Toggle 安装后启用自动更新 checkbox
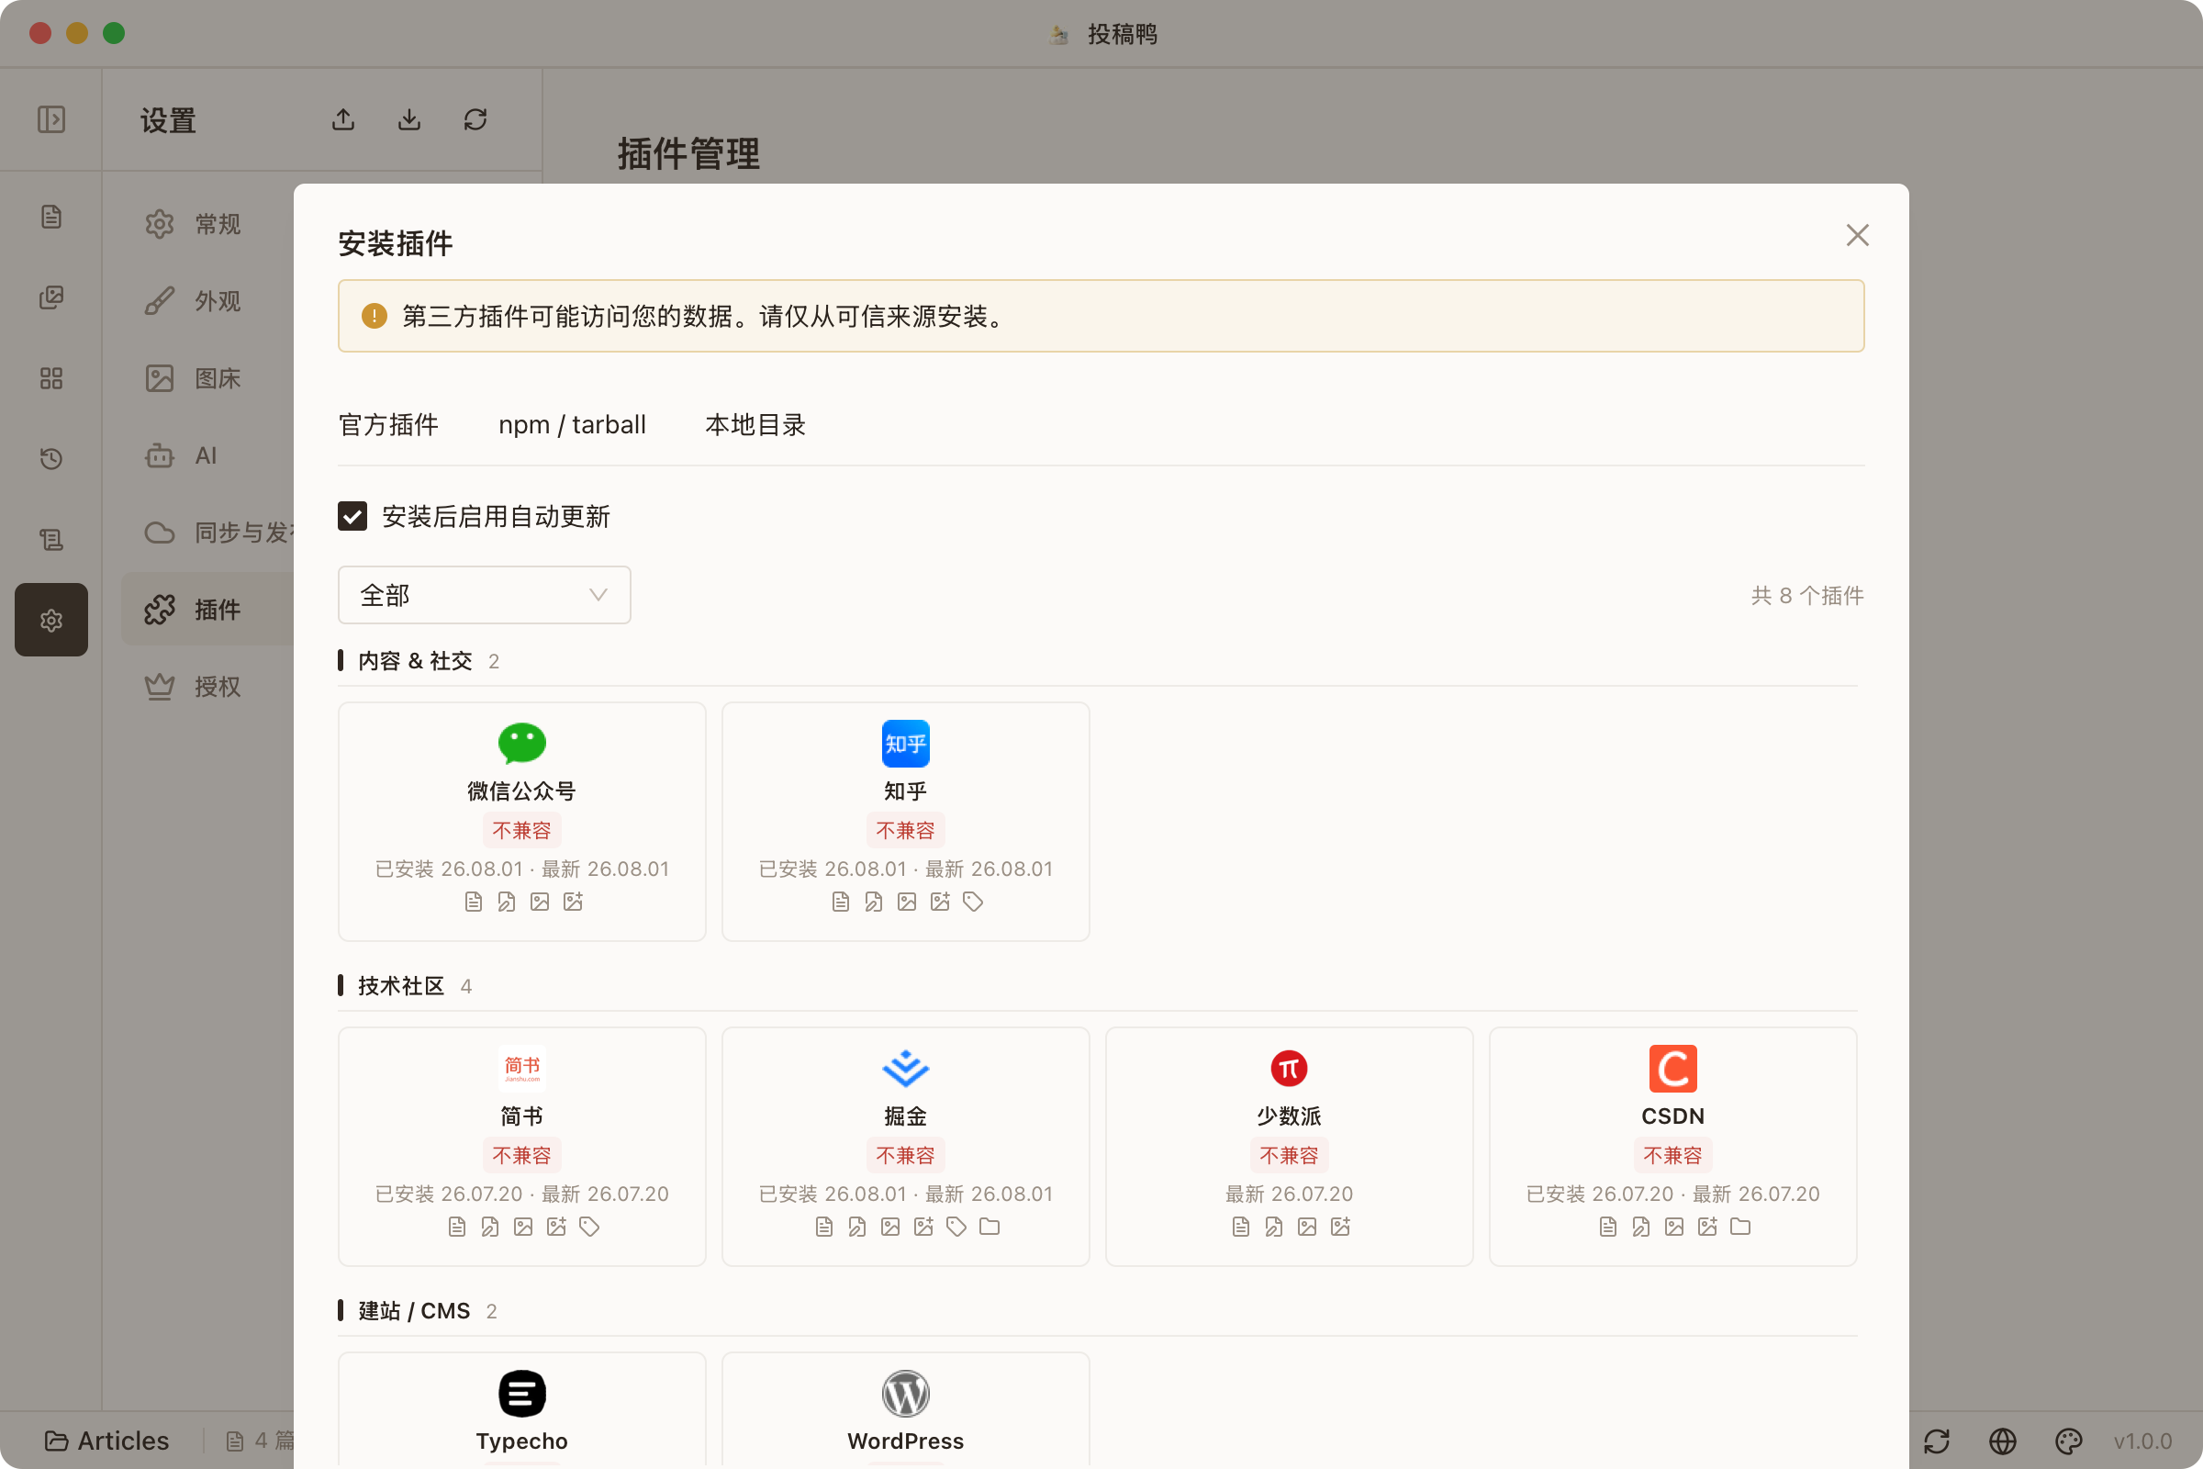This screenshot has height=1469, width=2203. tap(352, 516)
